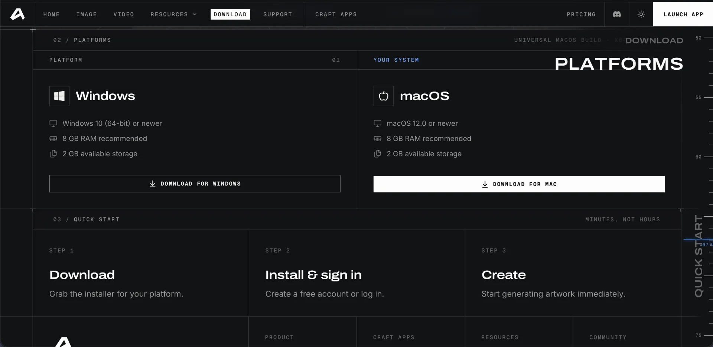The width and height of the screenshot is (713, 347).
Task: Click the footer "Craft Apps" column heading
Action: [x=394, y=337]
